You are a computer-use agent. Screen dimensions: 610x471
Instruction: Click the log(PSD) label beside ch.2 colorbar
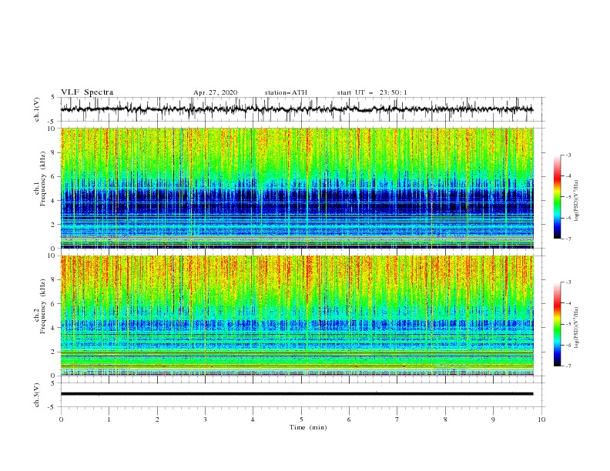(x=577, y=328)
